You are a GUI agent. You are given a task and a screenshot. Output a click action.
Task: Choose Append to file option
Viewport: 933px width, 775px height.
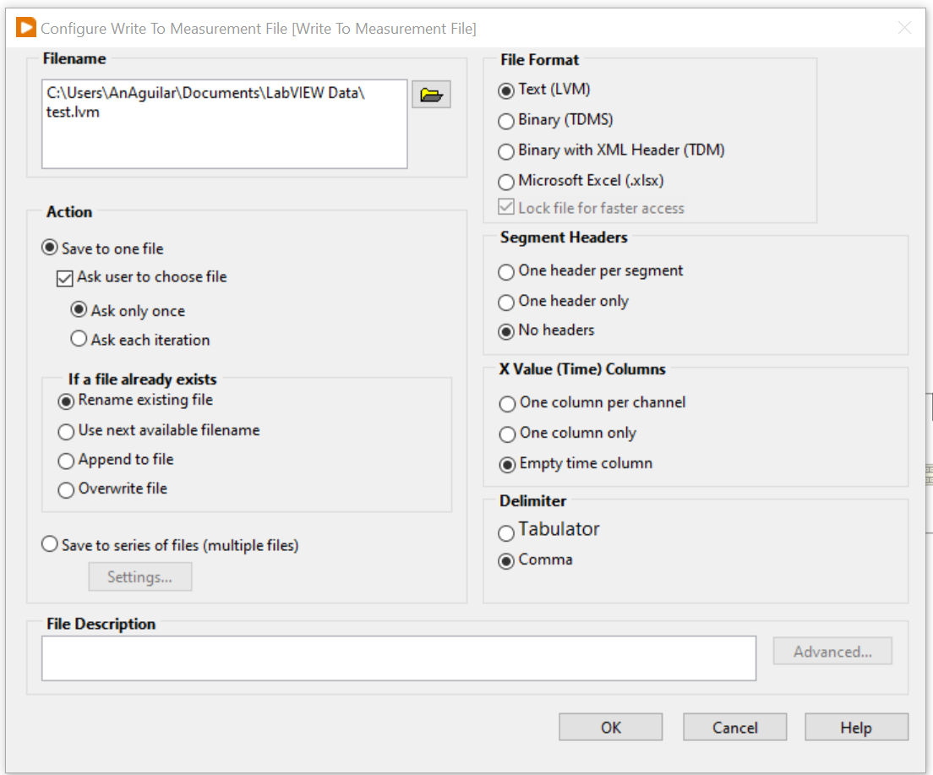[x=66, y=461]
